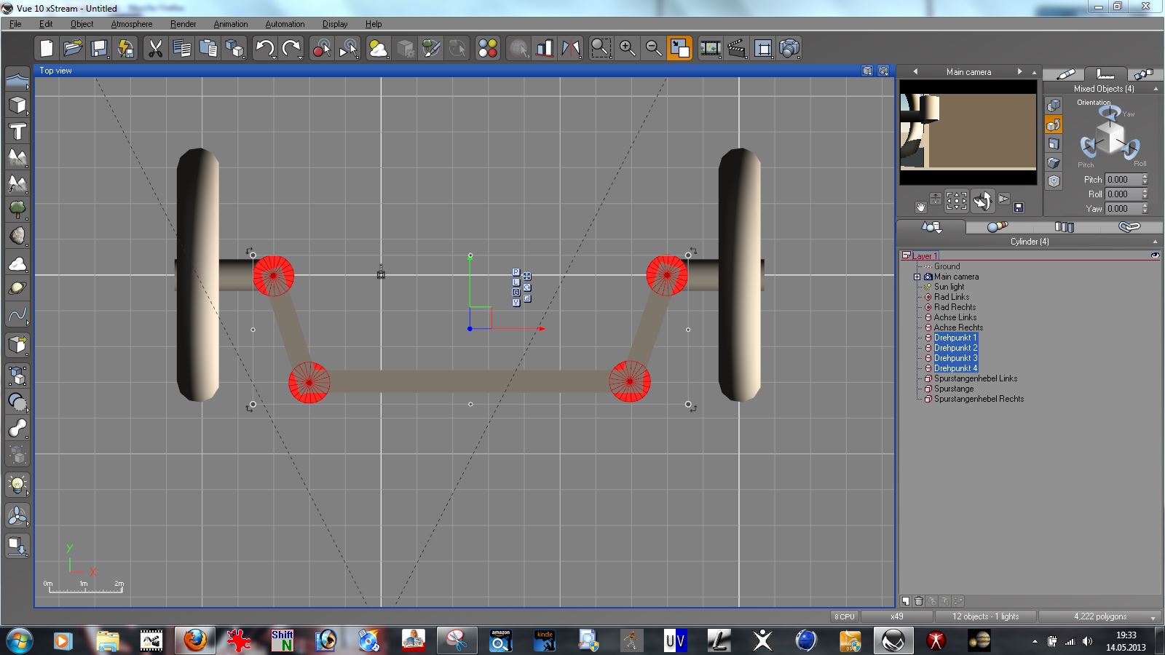The image size is (1165, 655).
Task: Toggle the orange rotation mode button
Action: (1054, 125)
